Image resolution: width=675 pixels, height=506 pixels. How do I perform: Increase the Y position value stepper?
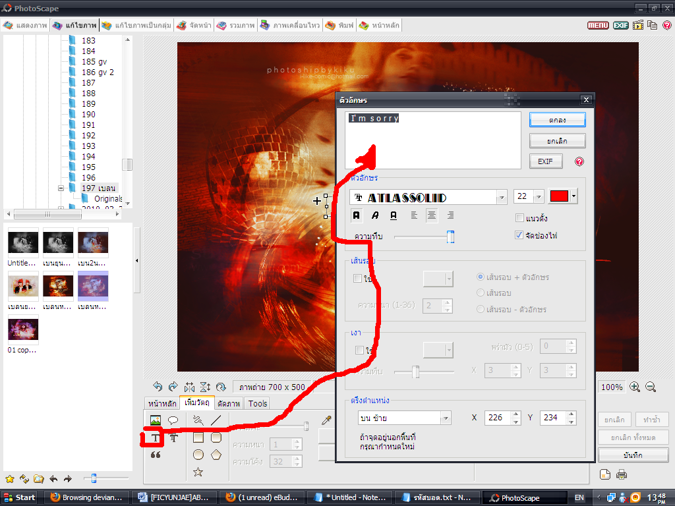point(571,414)
